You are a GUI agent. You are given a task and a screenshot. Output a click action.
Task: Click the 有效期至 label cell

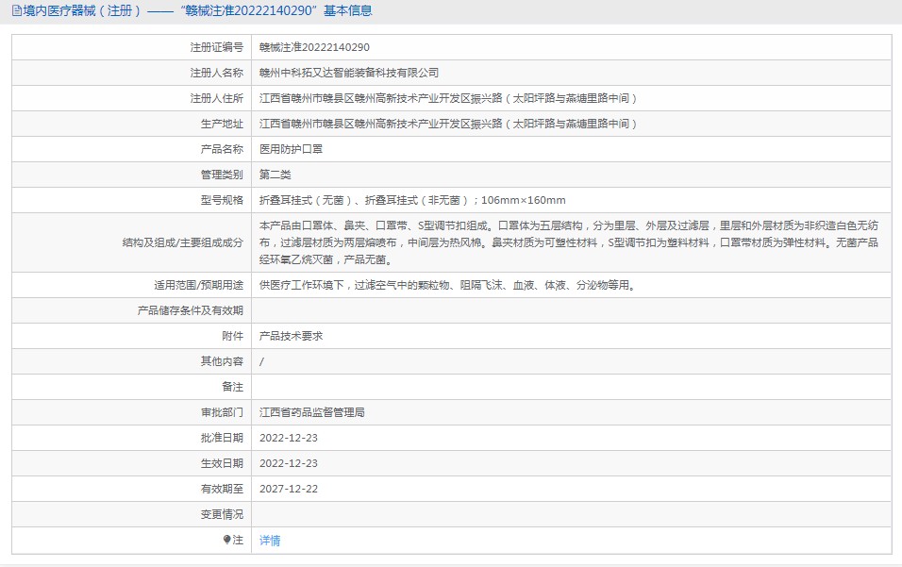(132, 489)
